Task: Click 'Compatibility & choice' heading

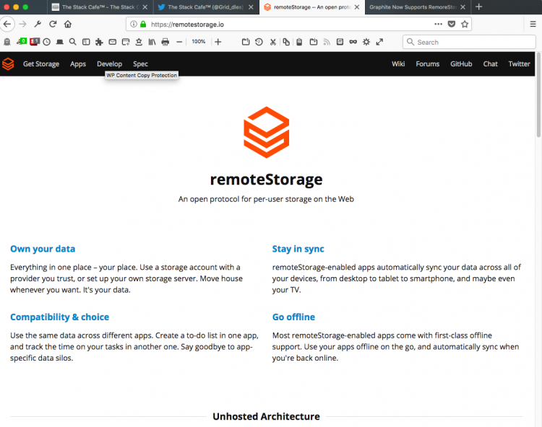Action: coord(60,317)
